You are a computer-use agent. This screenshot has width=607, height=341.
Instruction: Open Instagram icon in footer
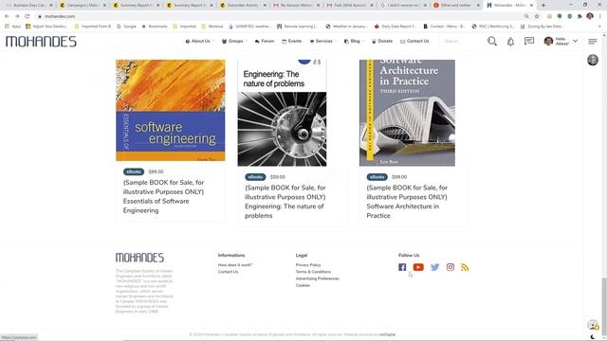(451, 267)
